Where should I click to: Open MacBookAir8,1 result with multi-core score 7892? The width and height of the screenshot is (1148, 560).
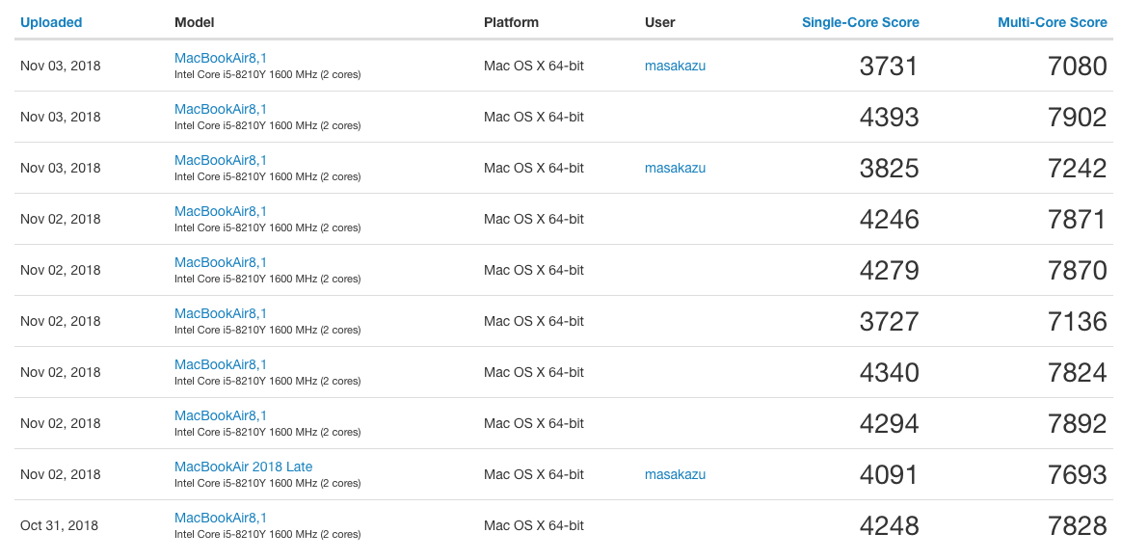pos(221,415)
